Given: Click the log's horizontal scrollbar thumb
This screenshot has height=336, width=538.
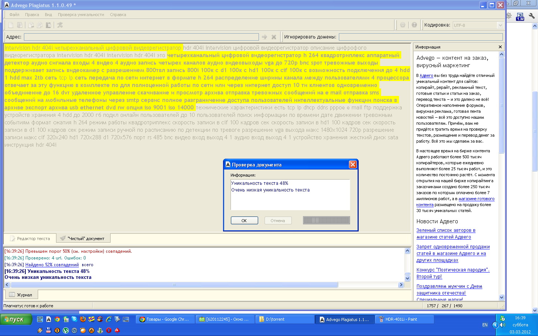Looking at the screenshot, I should (x=174, y=285).
